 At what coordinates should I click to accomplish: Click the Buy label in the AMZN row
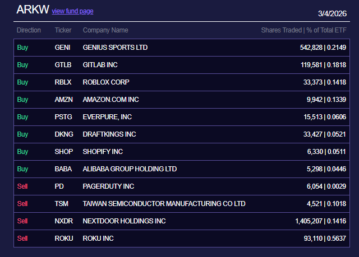pos(22,100)
